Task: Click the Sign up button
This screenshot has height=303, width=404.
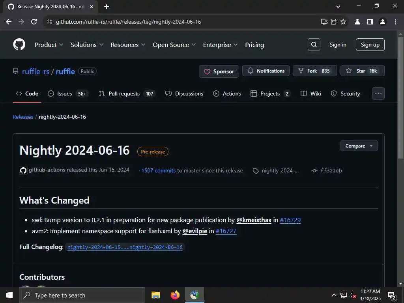Action: point(370,45)
